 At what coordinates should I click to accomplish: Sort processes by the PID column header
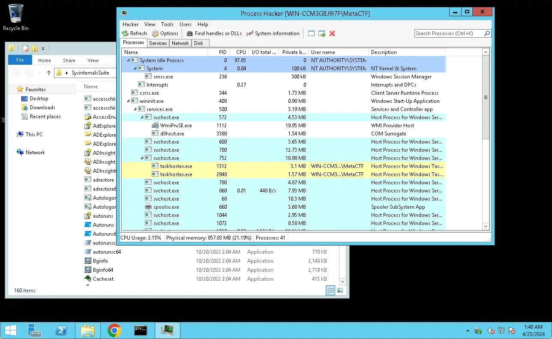(218, 52)
